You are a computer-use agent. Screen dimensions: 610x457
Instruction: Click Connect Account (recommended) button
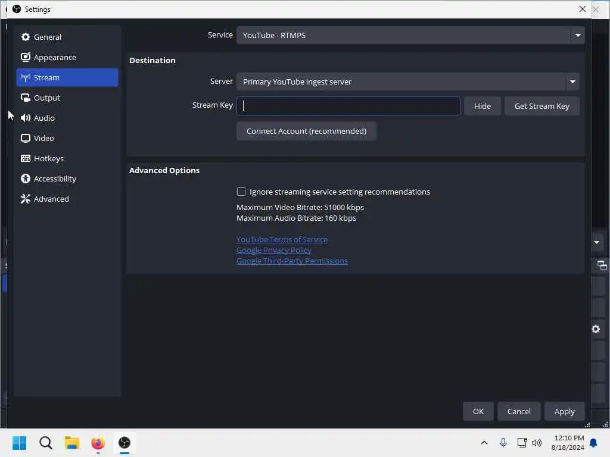(x=306, y=131)
